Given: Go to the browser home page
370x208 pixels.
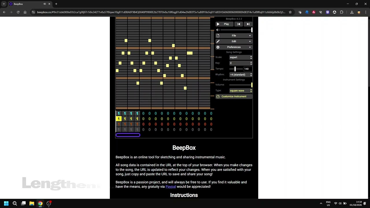Looking at the screenshot, I should point(25,12).
